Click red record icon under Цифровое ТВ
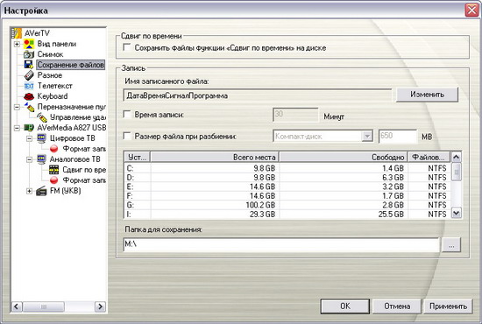This screenshot has width=482, height=324. click(54, 149)
